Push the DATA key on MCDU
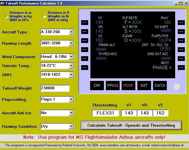Screen dimensions: 189x150 click(160, 85)
